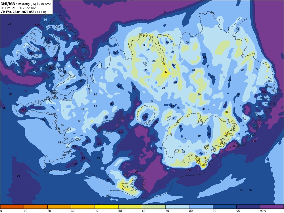Select the 30–40 legend color band
This screenshot has height=213, width=284.
coord(83,207)
